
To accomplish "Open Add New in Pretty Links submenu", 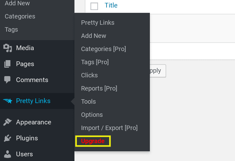I will pyautogui.click(x=94, y=36).
